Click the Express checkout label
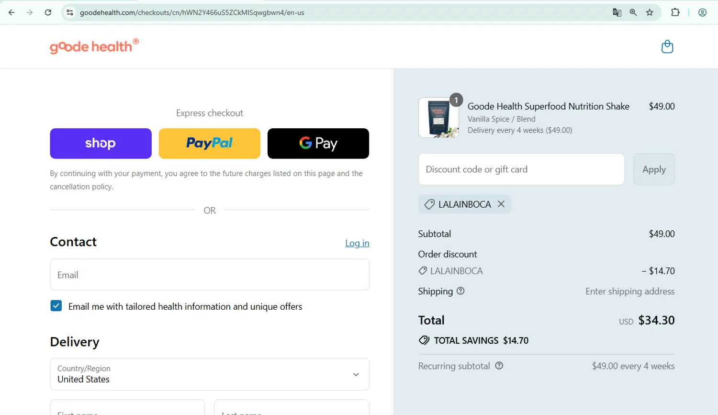This screenshot has height=415, width=718. click(210, 113)
